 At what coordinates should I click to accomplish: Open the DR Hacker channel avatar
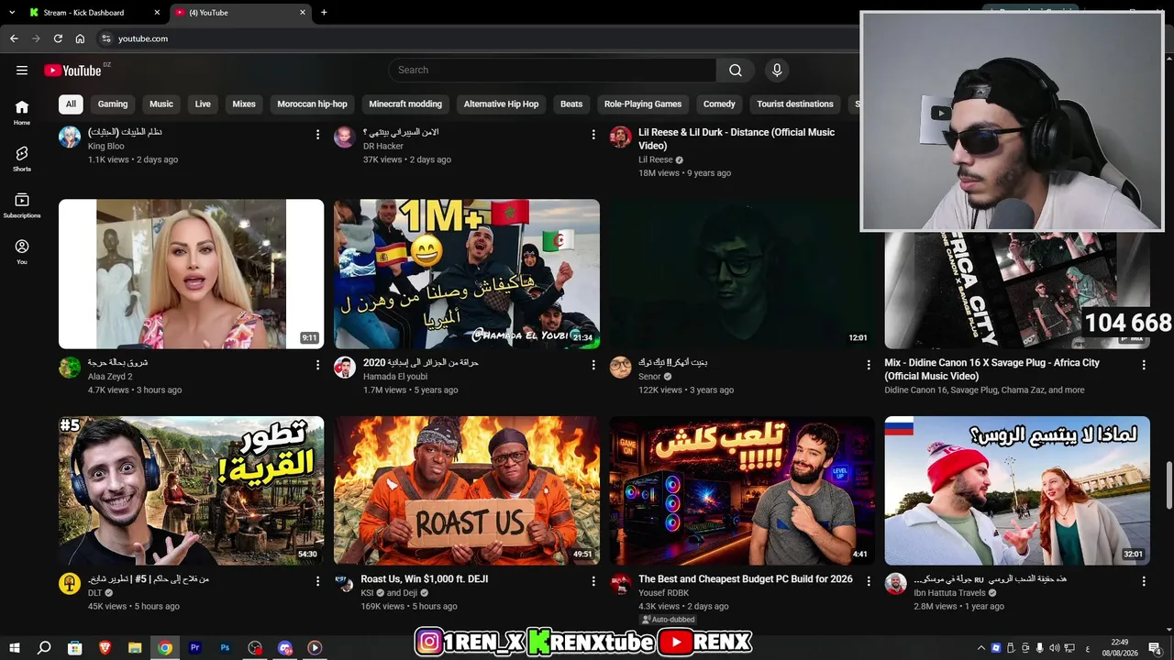[345, 137]
